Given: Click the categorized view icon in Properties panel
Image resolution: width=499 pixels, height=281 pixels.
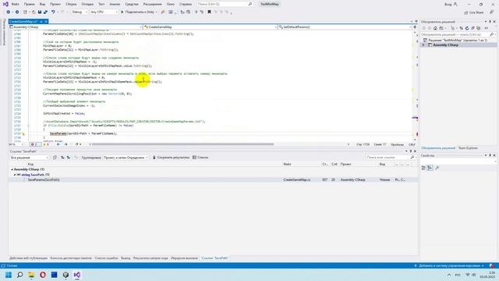Looking at the screenshot, I should 423,168.
